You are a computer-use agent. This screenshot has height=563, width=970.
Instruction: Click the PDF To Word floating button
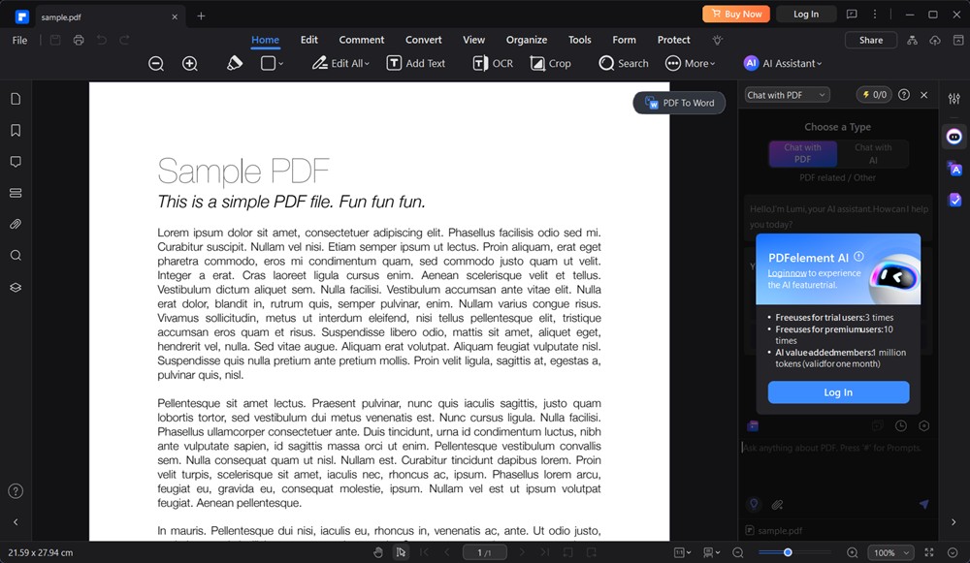(x=679, y=102)
